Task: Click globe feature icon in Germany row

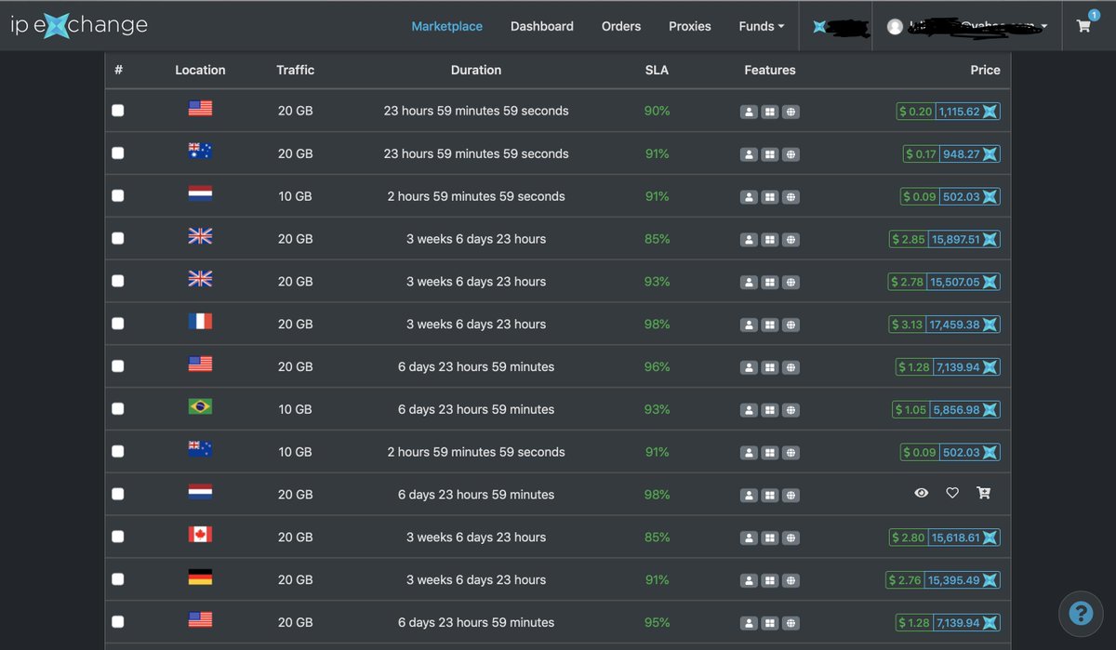Action: click(790, 581)
